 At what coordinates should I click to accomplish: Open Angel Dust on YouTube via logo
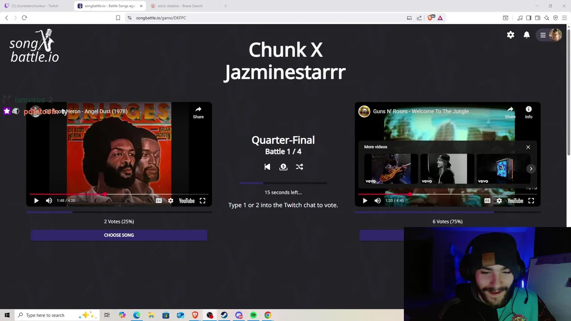point(186,201)
